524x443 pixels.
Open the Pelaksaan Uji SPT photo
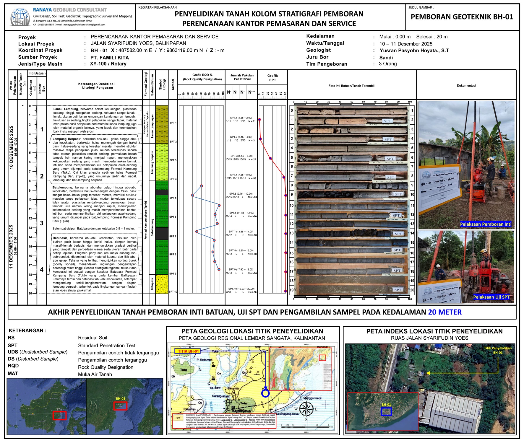[x=466, y=267]
